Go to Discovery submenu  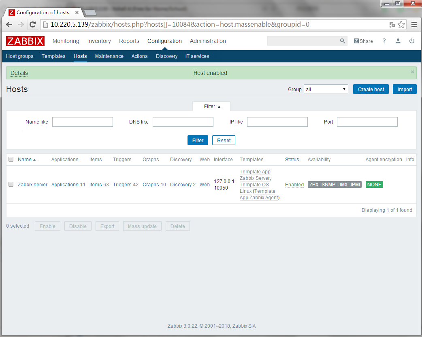[x=166, y=56]
